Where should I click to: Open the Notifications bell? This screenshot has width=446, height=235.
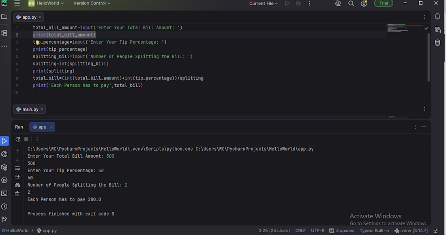(437, 17)
